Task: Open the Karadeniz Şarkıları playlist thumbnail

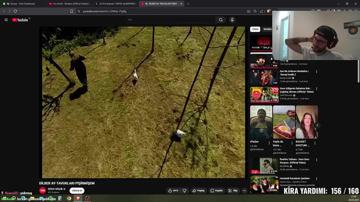Action: (264, 184)
